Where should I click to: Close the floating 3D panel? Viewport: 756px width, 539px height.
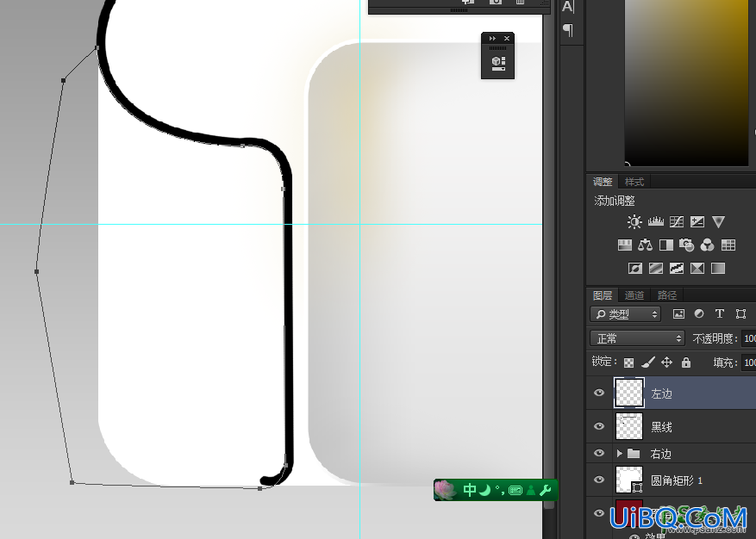(507, 39)
